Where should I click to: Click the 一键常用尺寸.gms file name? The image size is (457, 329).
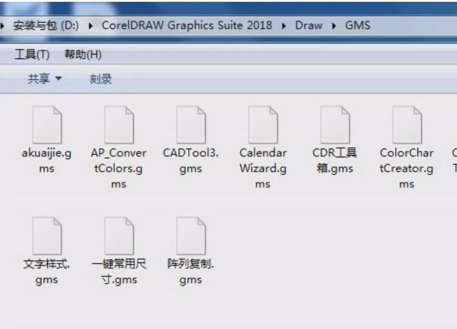119,272
